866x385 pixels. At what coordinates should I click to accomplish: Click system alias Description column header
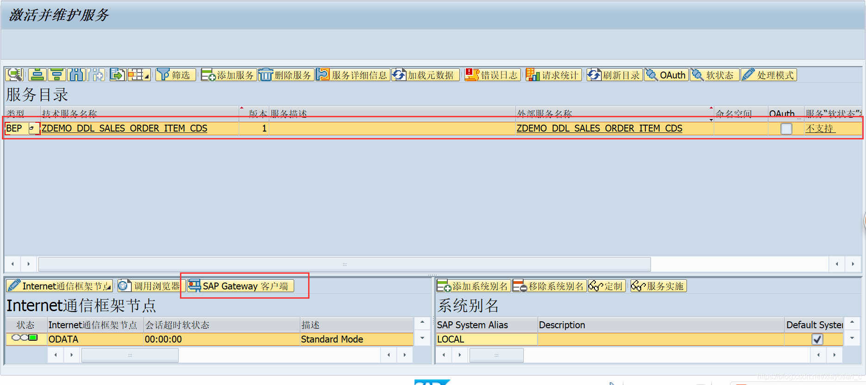click(661, 325)
